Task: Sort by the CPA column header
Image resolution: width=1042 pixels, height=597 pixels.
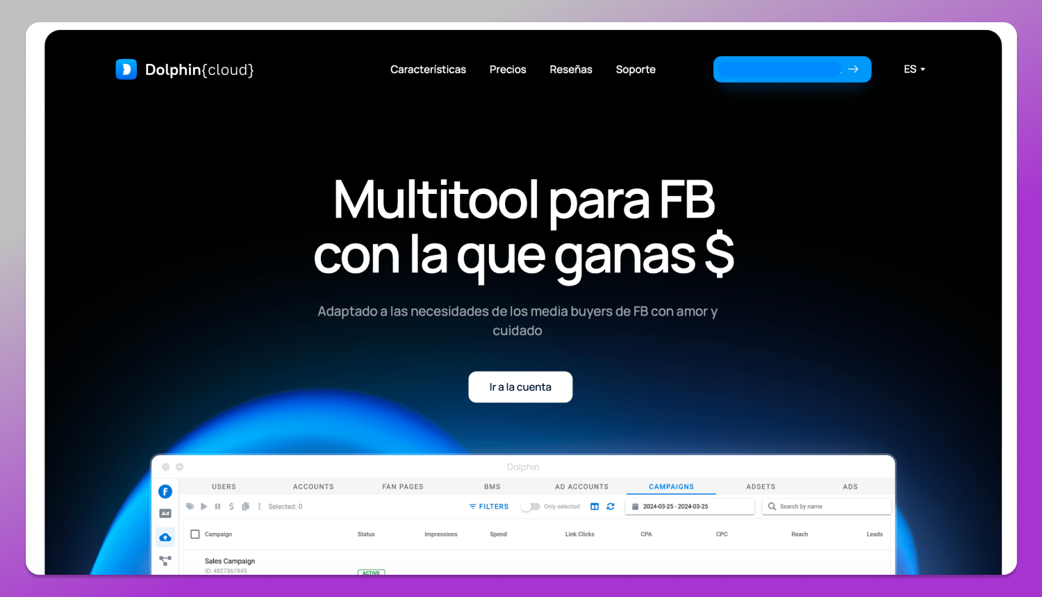Action: click(x=647, y=534)
